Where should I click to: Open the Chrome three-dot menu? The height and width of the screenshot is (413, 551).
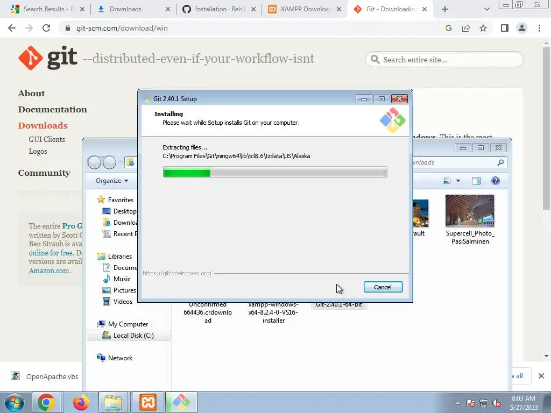point(539,28)
